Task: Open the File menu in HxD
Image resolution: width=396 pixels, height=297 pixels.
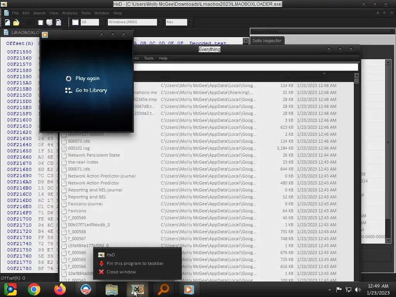Action: tap(15, 13)
